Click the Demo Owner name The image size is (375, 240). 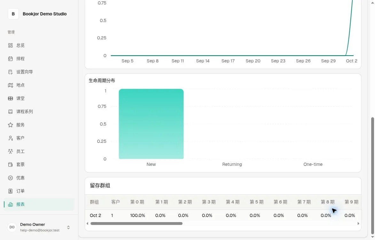(33, 224)
